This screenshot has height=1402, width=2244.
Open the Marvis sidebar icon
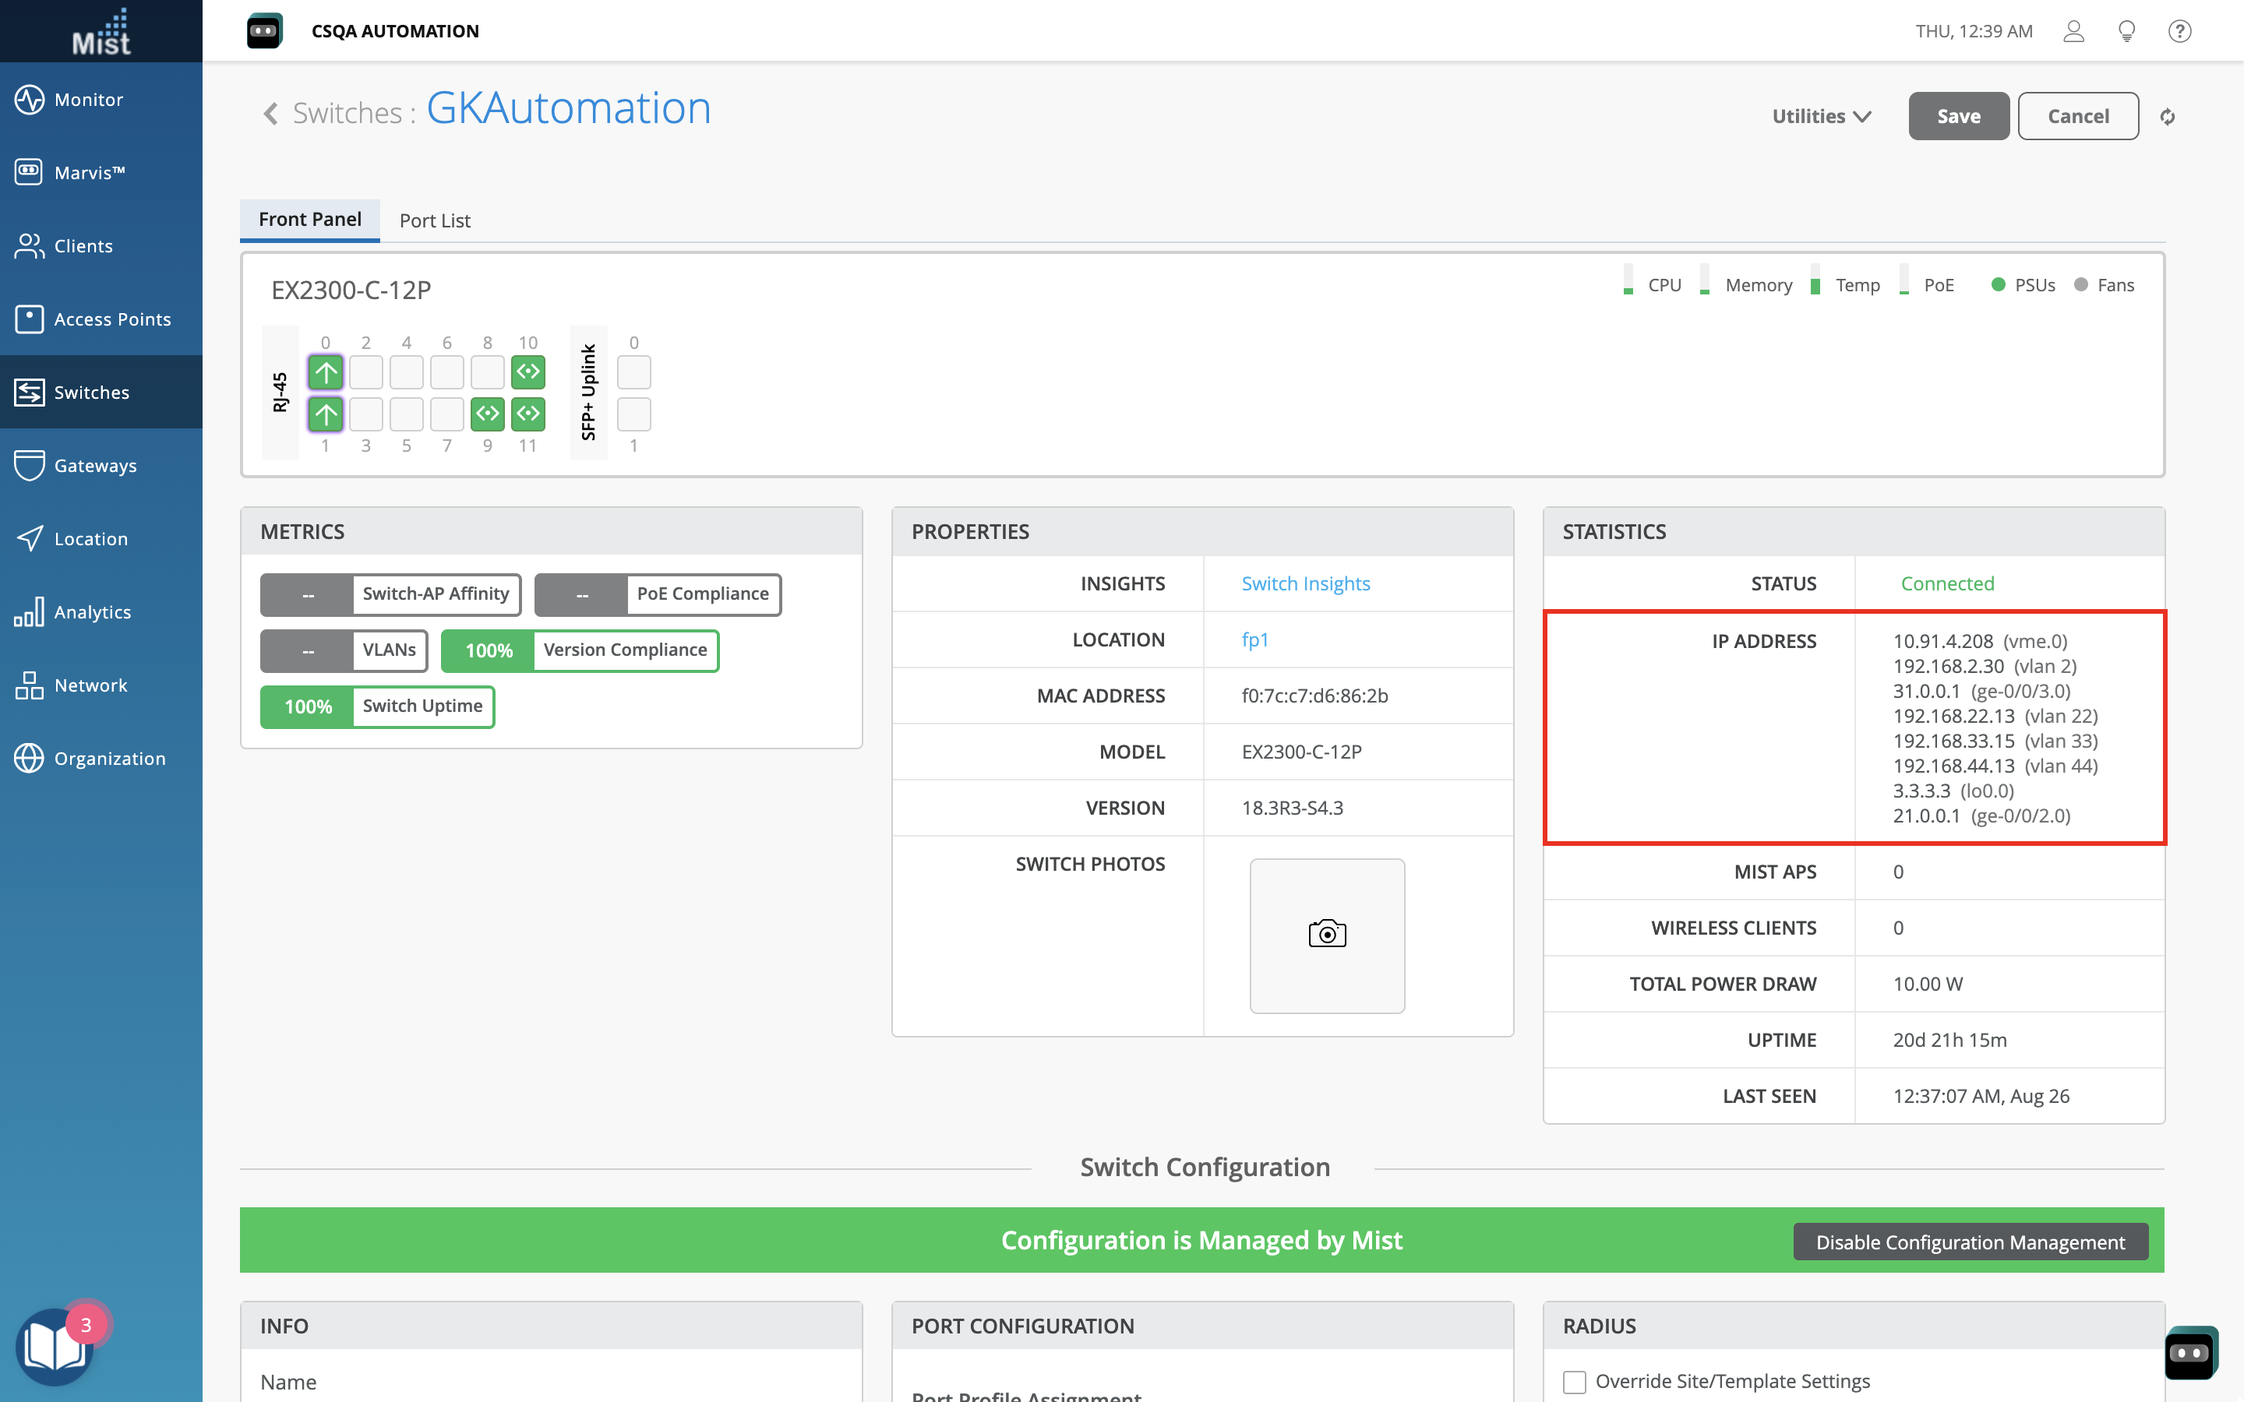[29, 171]
